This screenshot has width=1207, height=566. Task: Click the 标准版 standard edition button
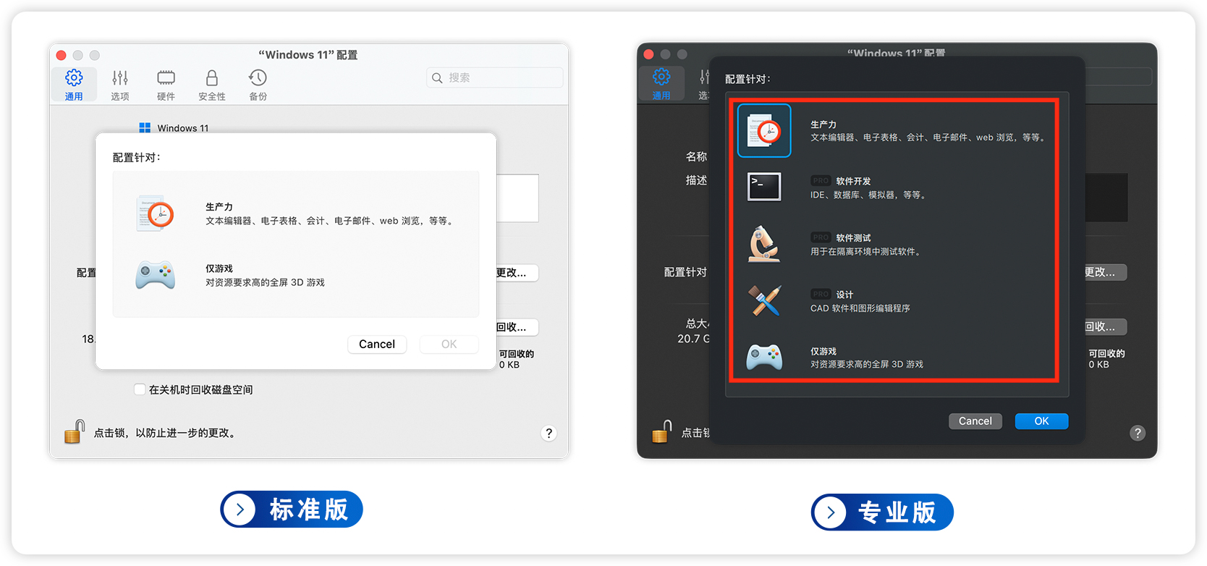[292, 510]
